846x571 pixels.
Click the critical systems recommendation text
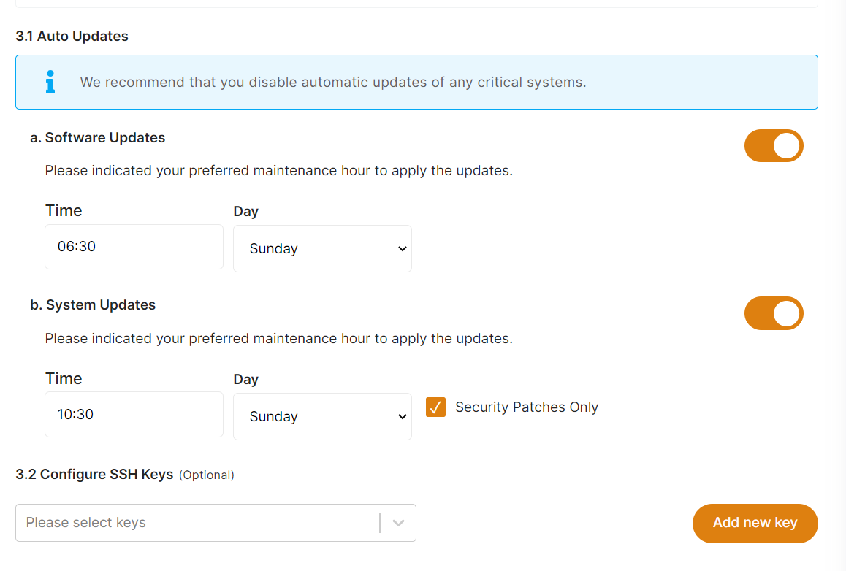332,83
